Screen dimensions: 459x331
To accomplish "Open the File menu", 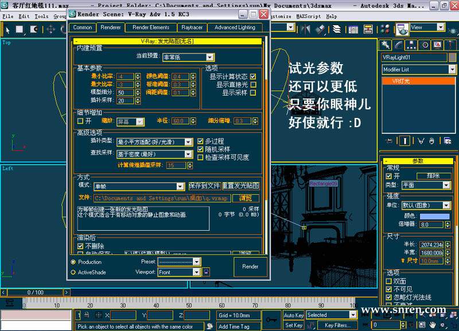I will [8, 17].
